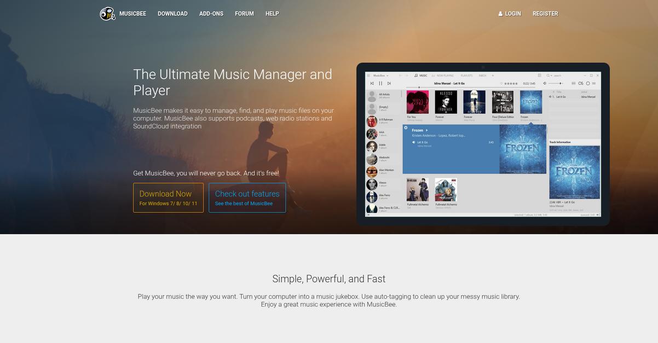This screenshot has height=343, width=658.
Task: Click the plus new-tab icon in preview
Action: (493, 75)
